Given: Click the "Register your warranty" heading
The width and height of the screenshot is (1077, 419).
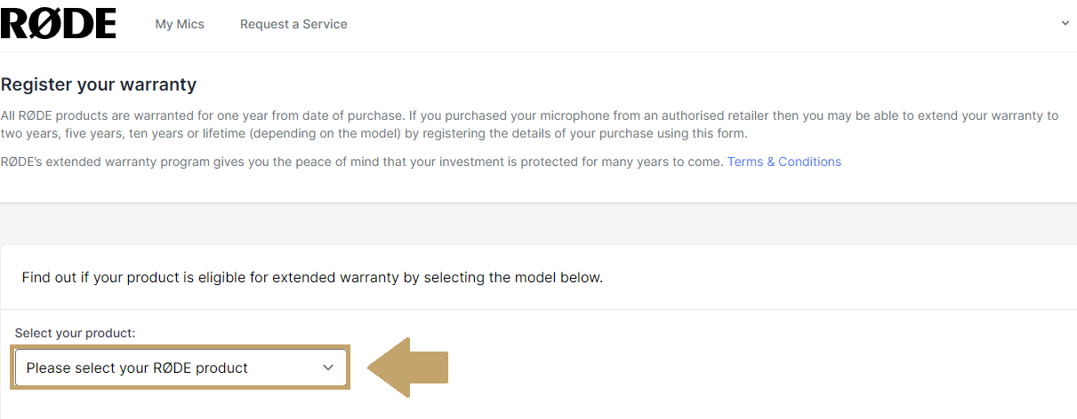Looking at the screenshot, I should (x=99, y=85).
